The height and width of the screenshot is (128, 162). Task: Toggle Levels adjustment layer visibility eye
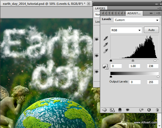[127, 110]
